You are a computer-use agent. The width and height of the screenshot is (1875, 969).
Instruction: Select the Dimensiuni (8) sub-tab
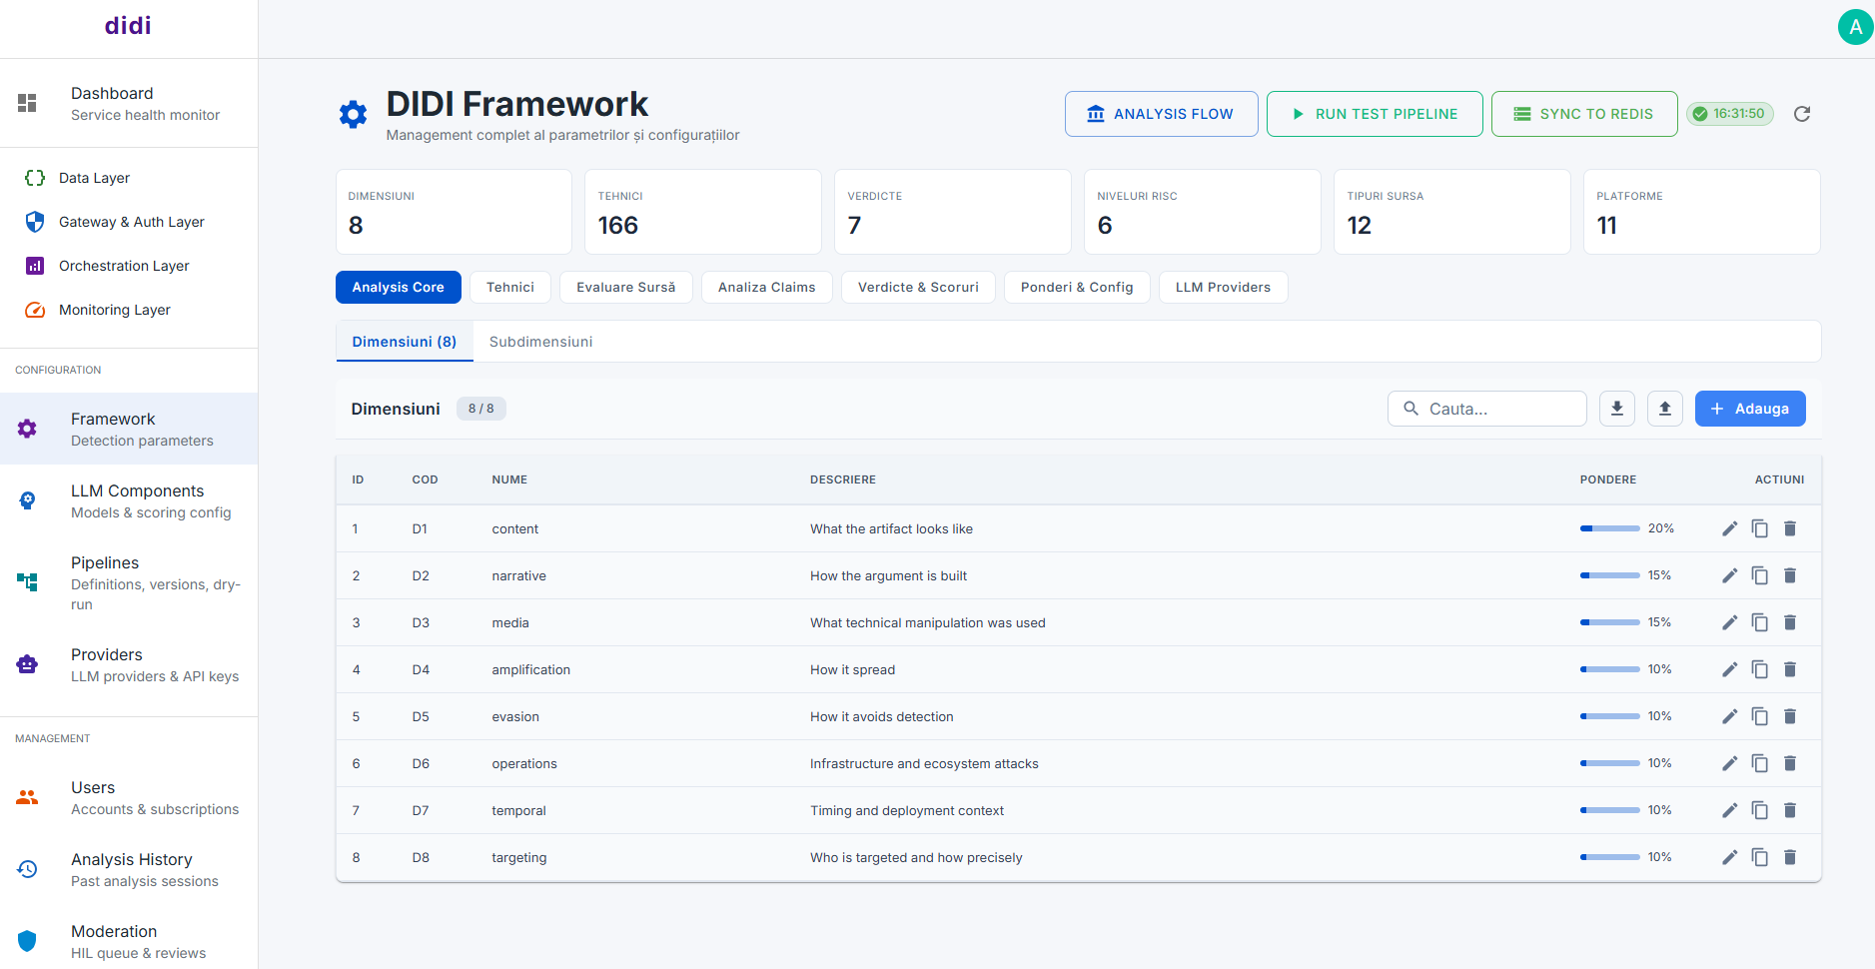coord(405,342)
